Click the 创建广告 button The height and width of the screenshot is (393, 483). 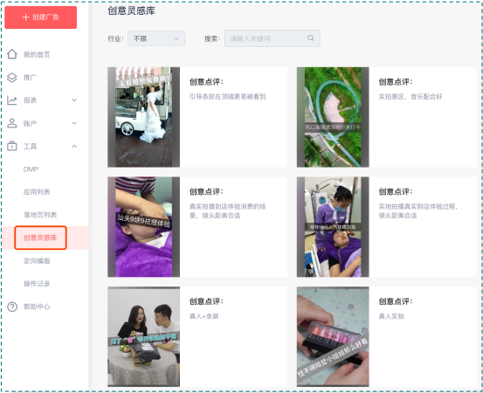coord(41,17)
